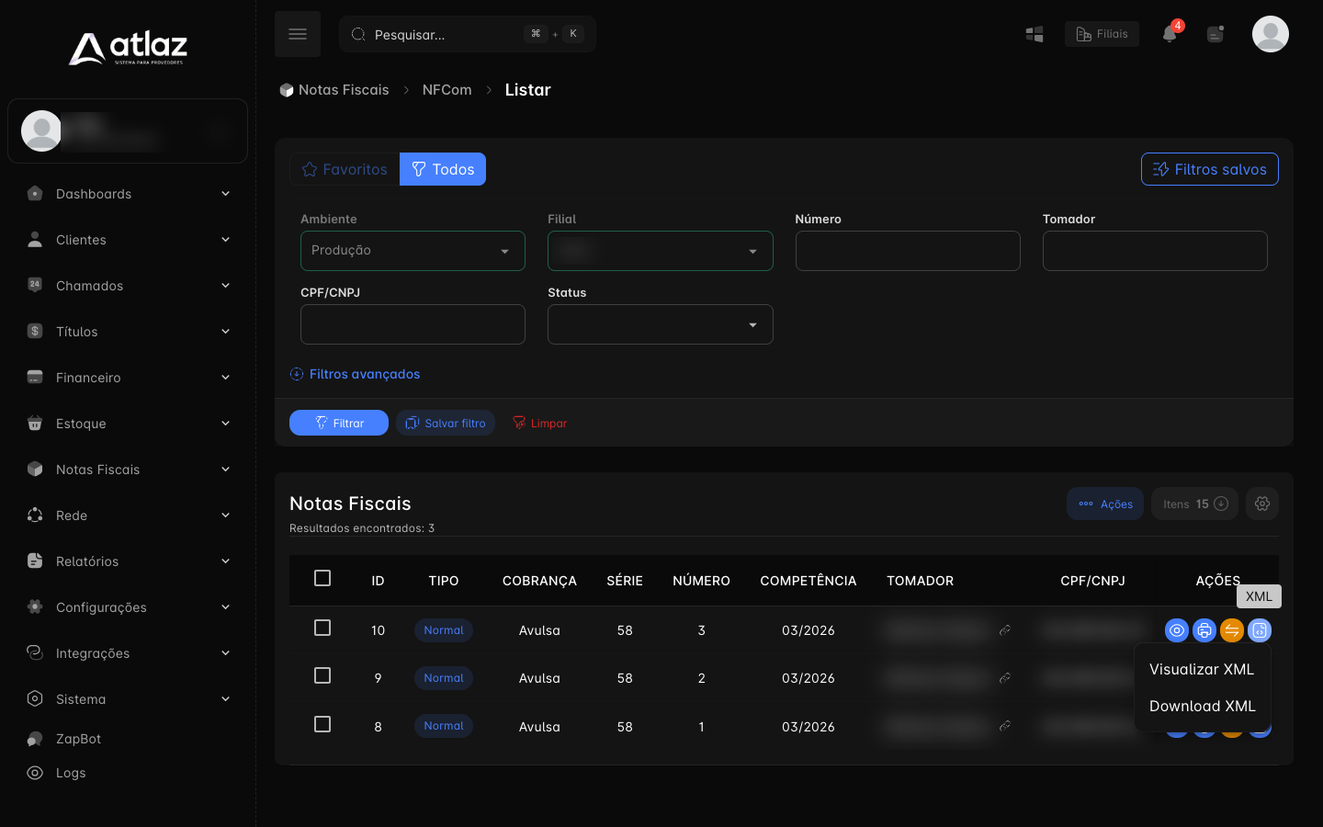Click the Filtrar button
The width and height of the screenshot is (1323, 827).
pyautogui.click(x=339, y=423)
